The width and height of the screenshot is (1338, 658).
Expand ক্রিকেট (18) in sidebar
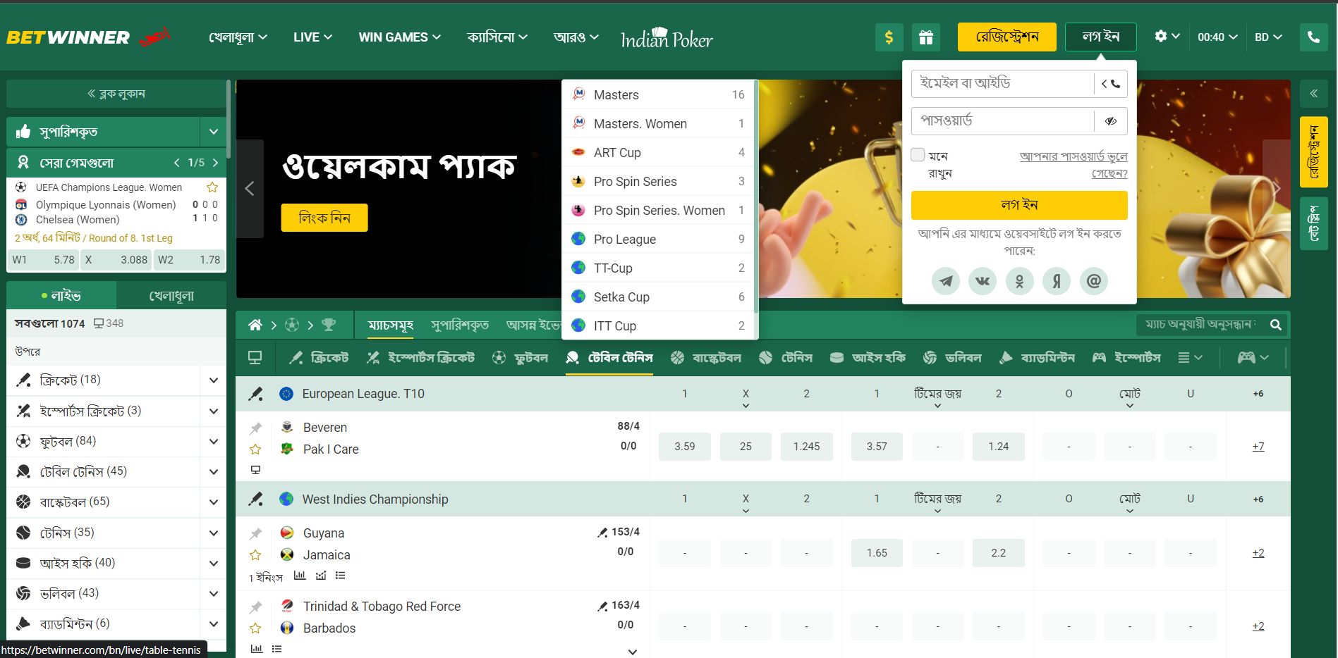213,380
